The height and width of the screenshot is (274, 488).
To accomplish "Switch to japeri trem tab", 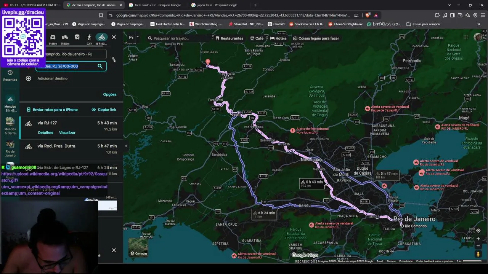I will (x=219, y=5).
